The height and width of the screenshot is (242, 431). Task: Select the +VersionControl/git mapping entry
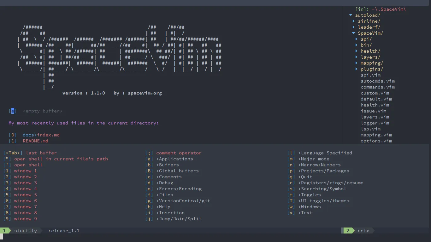tap(183, 201)
